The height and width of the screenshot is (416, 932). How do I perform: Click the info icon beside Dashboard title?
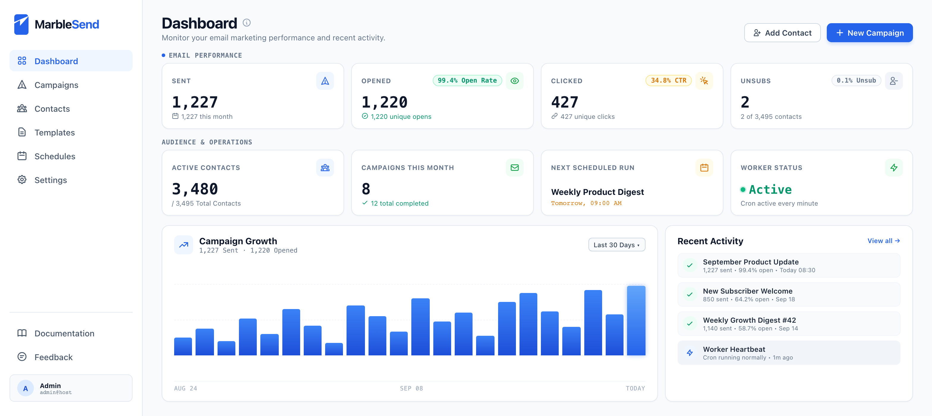click(246, 23)
